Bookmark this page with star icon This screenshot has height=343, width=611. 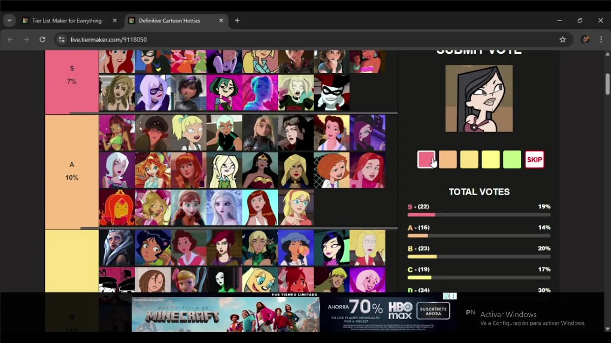[563, 40]
